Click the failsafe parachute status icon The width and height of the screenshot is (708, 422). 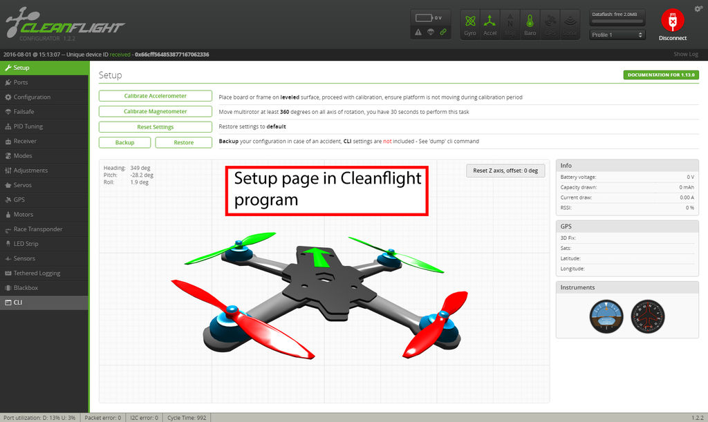[431, 32]
